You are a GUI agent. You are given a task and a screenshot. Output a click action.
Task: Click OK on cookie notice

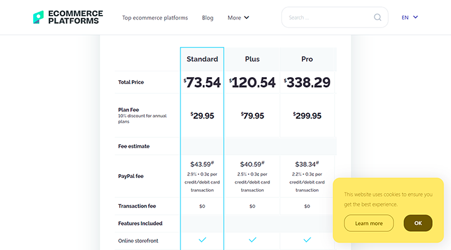(x=418, y=223)
